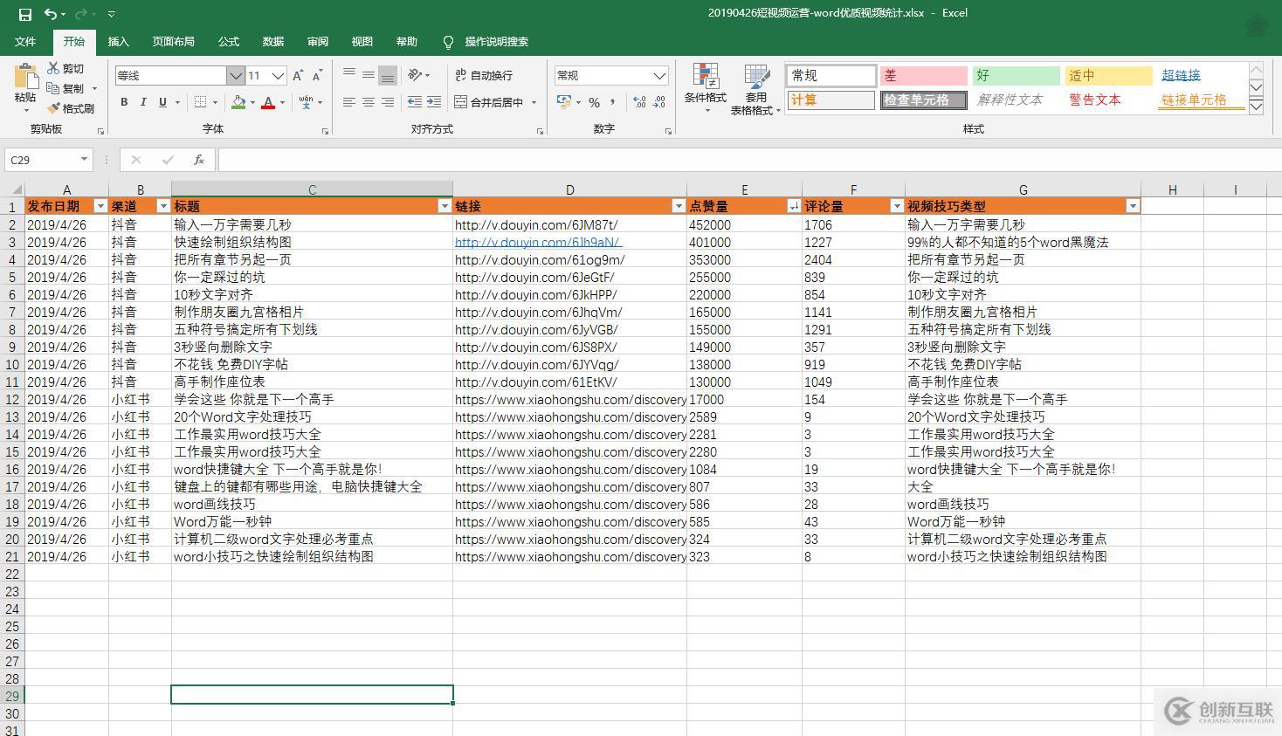
Task: Open filter dropdown for 视频技巧类型
Action: pyautogui.click(x=1133, y=206)
